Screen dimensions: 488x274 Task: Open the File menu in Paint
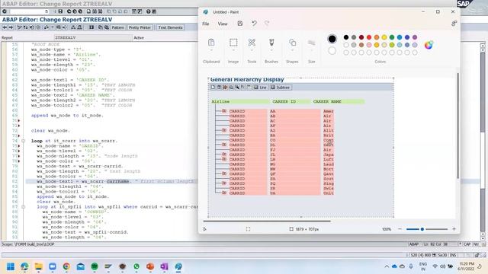click(x=206, y=24)
